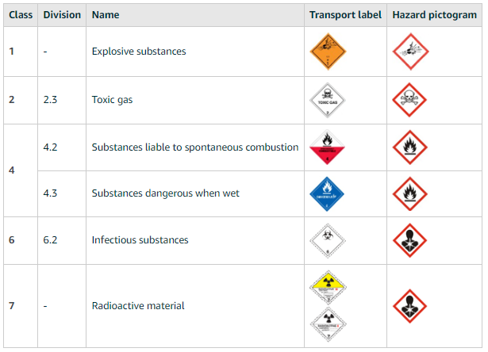
Task: Click the flame pictogram in the 4.3 row
Action: pyautogui.click(x=410, y=193)
